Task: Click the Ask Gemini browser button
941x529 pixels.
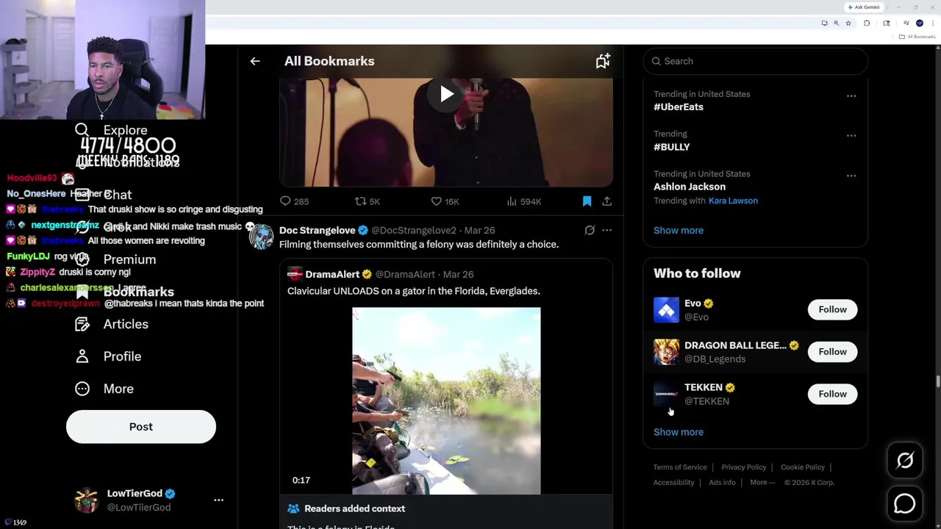Action: pos(864,7)
